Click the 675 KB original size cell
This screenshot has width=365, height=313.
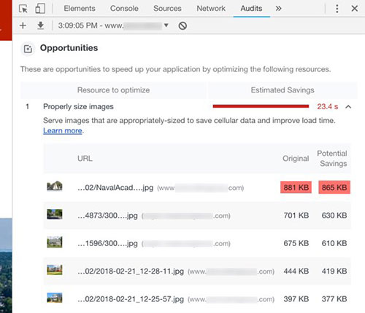(x=296, y=243)
